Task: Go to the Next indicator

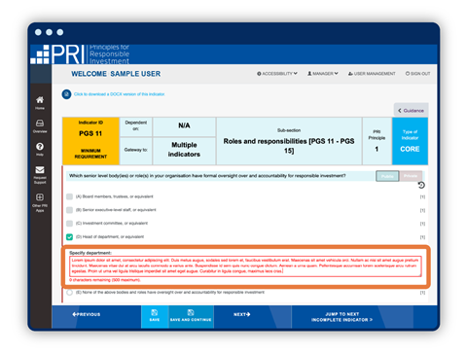Action: pos(242,314)
